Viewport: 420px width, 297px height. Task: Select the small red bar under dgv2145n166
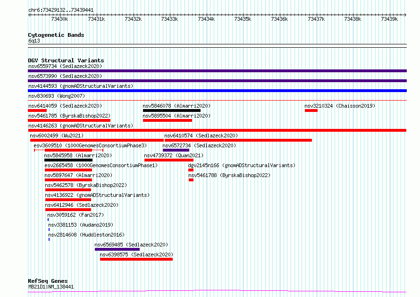[191, 170]
